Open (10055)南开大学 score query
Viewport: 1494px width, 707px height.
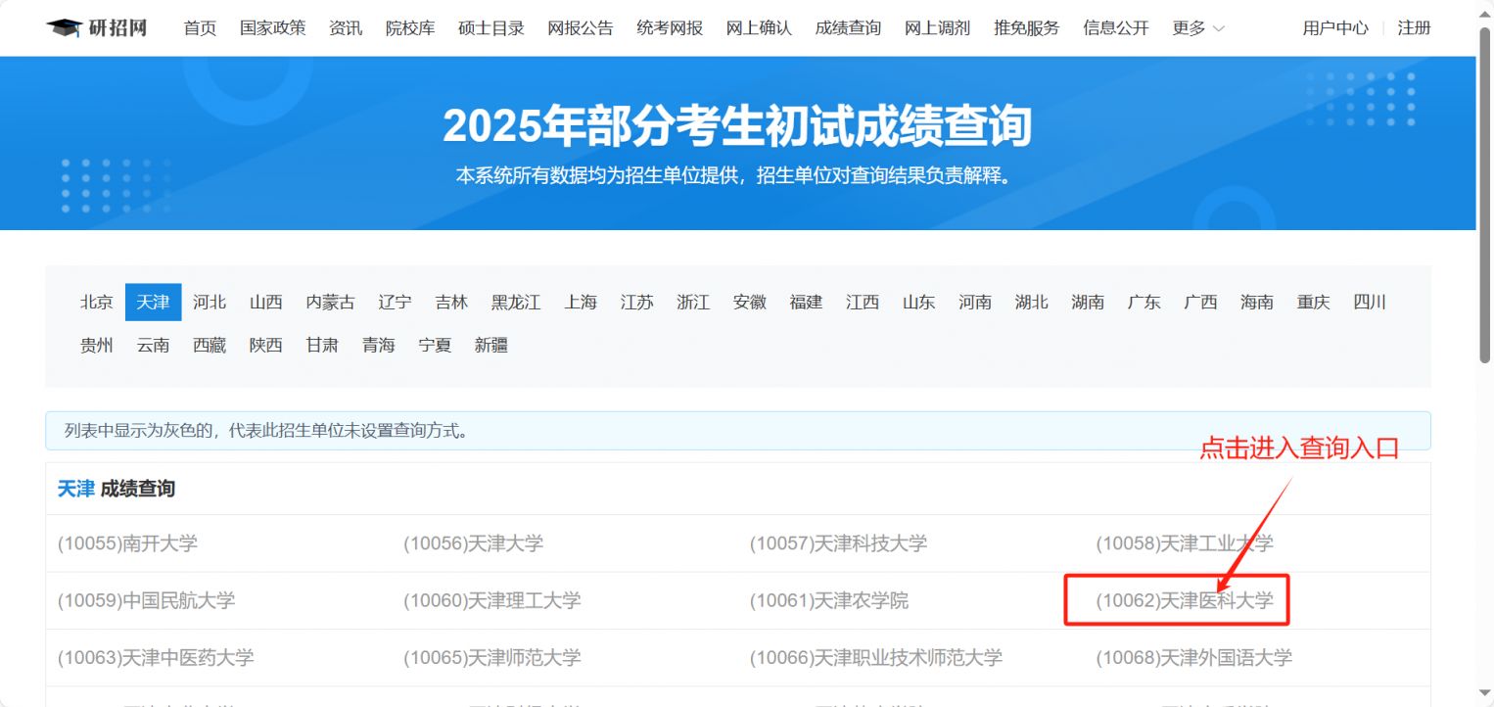(x=127, y=543)
